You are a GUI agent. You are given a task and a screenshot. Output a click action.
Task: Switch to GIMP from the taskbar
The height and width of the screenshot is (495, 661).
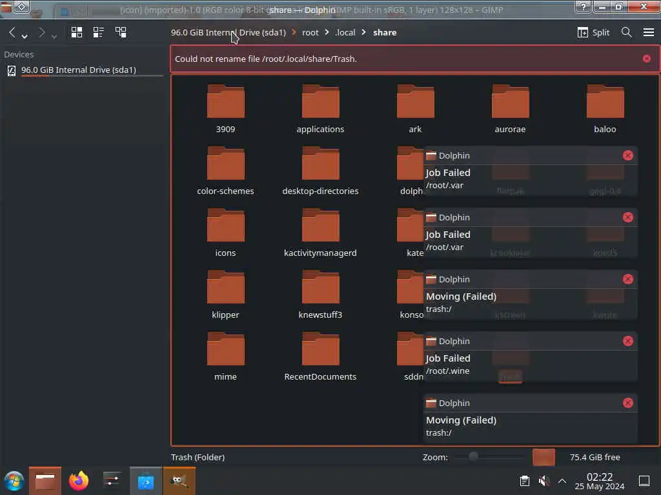[x=179, y=481]
